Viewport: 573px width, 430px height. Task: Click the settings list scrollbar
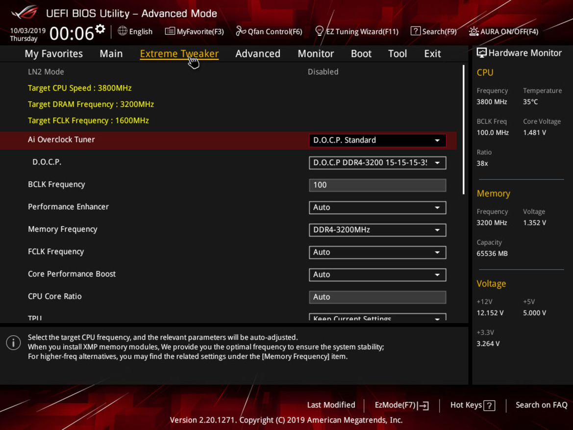pos(463,129)
